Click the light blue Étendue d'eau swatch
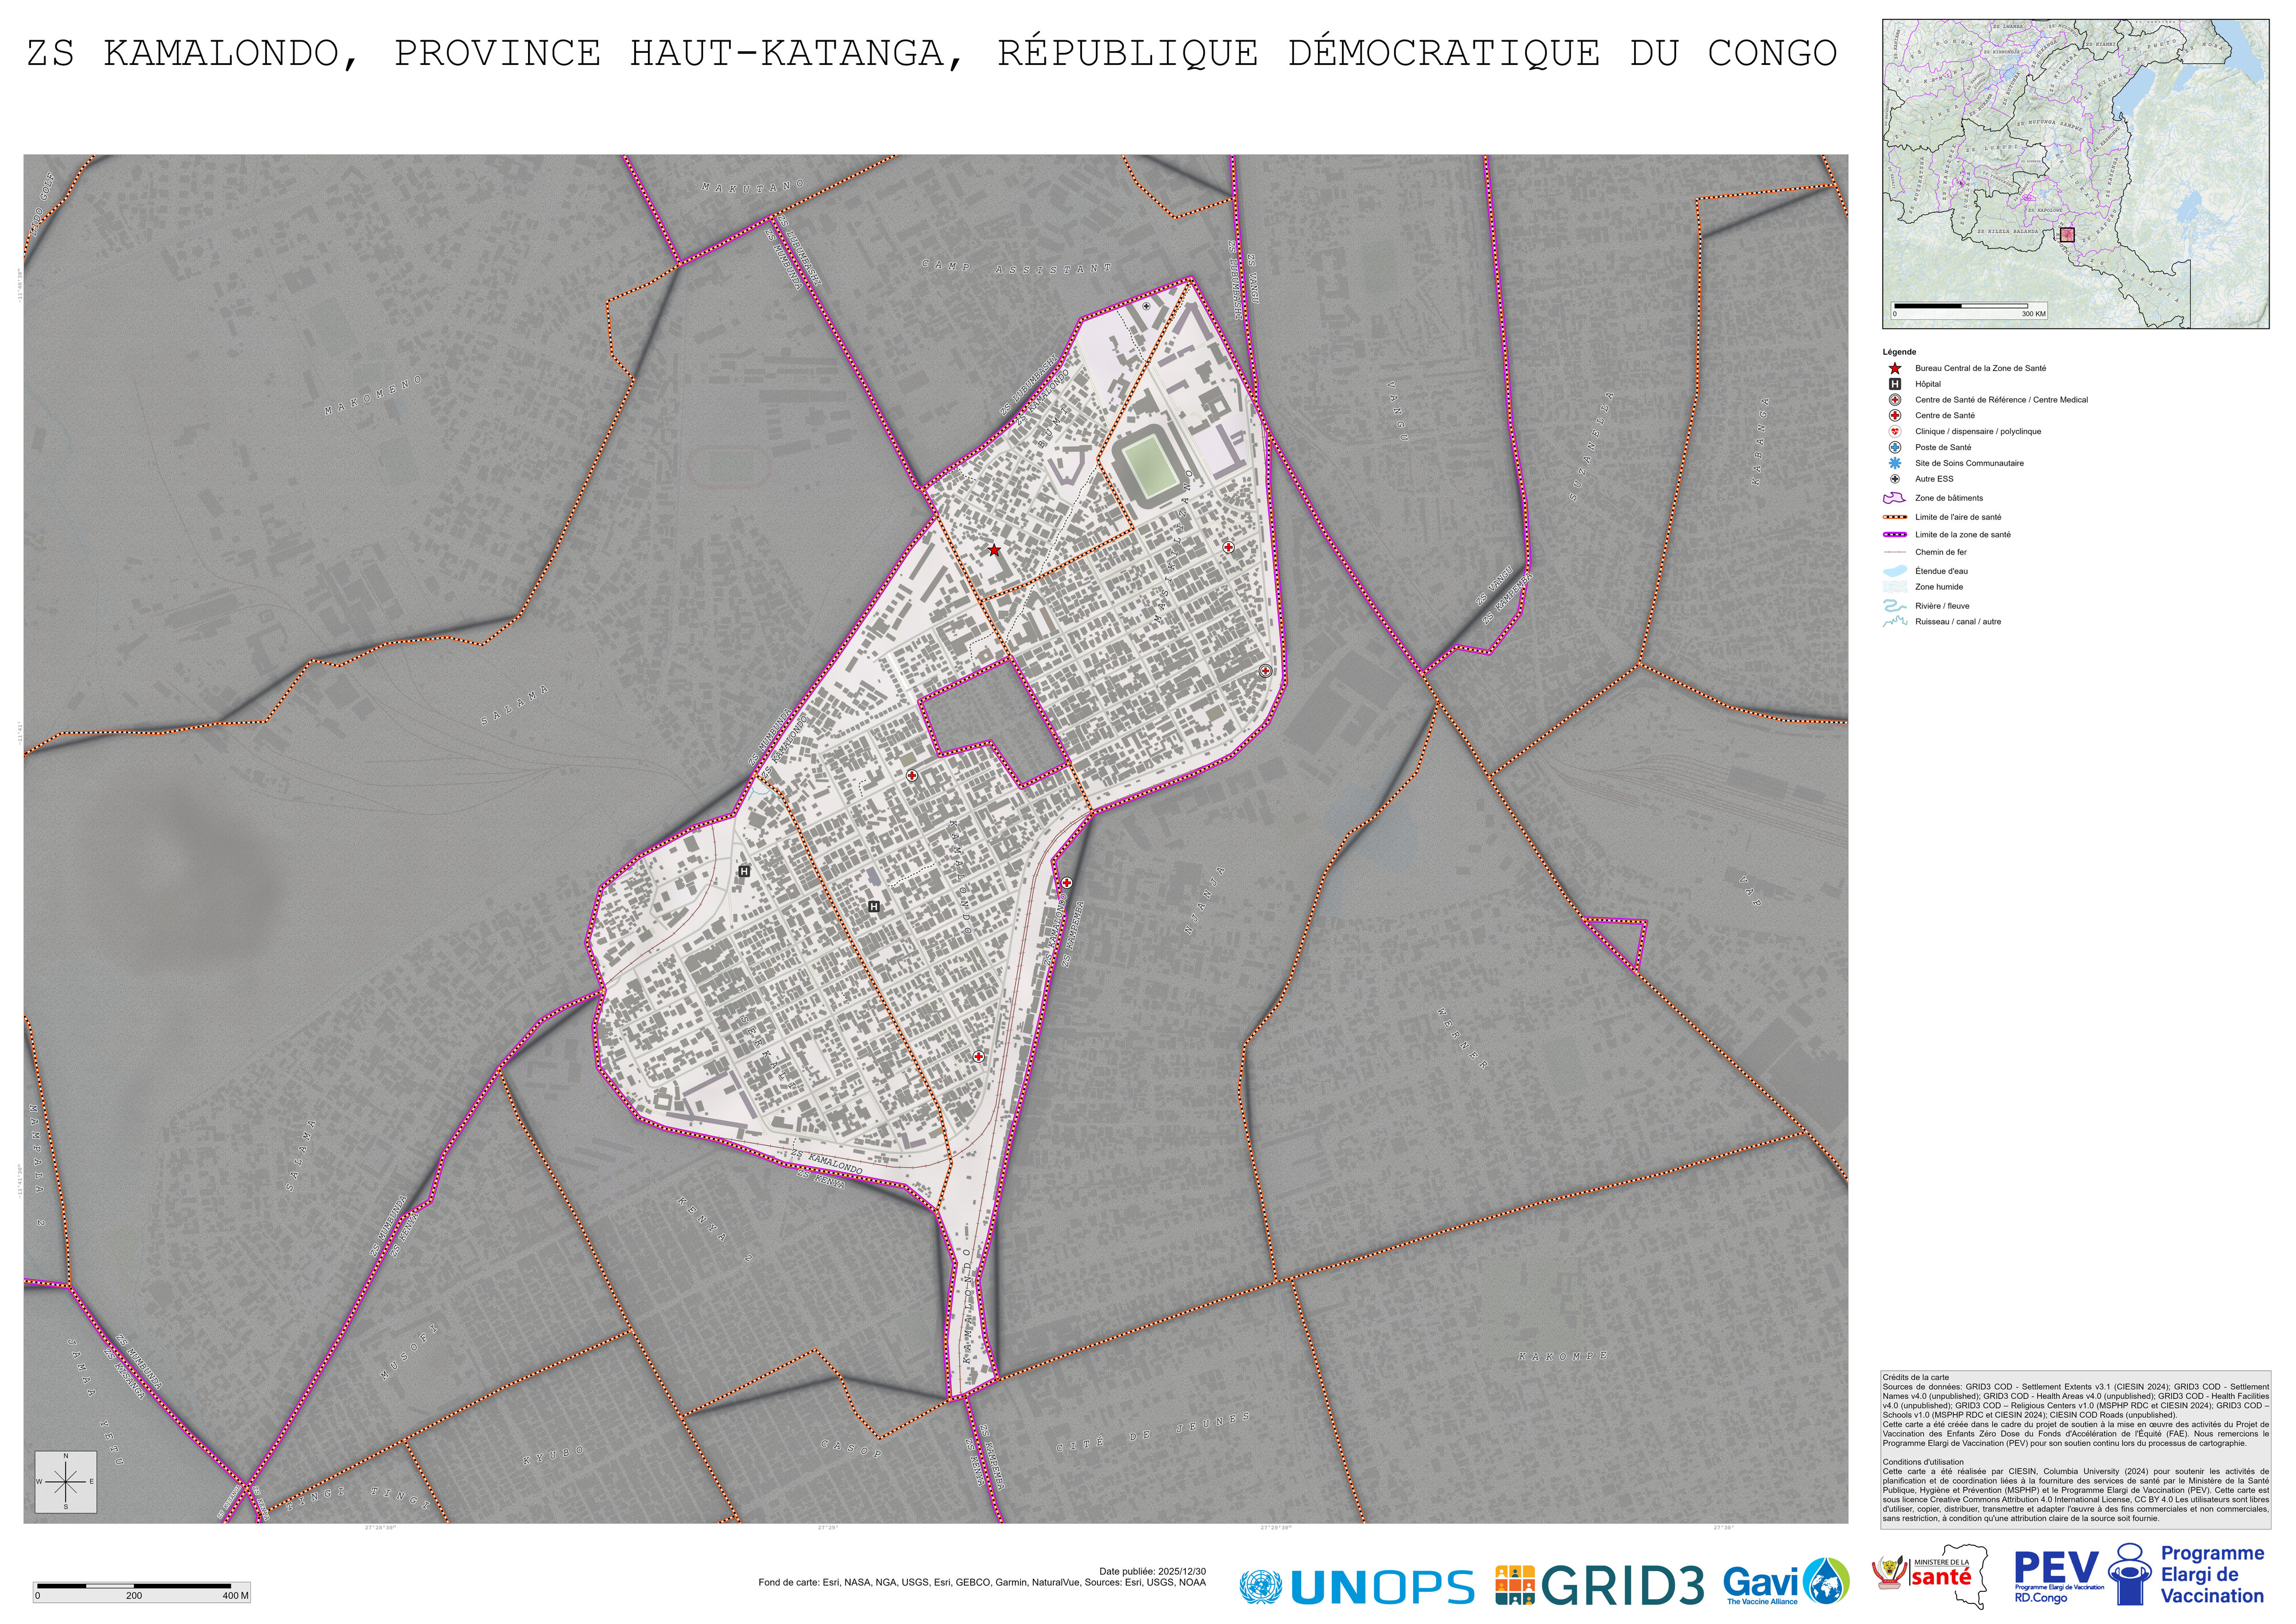This screenshot has width=2296, height=1624. (1894, 571)
